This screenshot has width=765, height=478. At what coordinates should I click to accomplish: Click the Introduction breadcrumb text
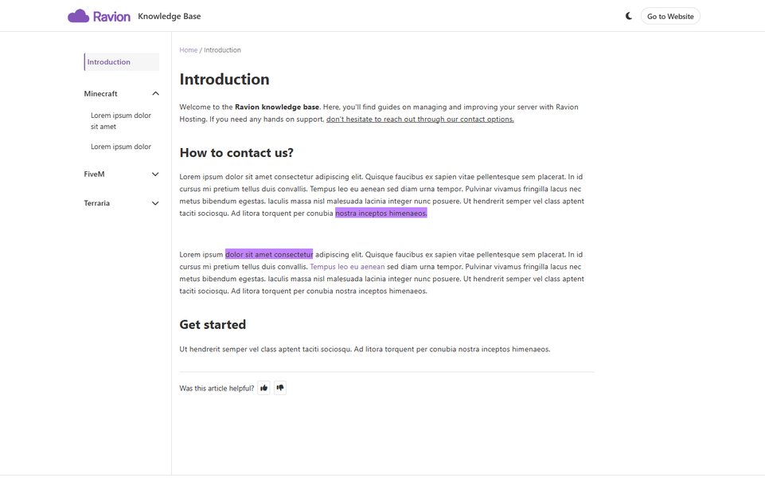pyautogui.click(x=222, y=50)
